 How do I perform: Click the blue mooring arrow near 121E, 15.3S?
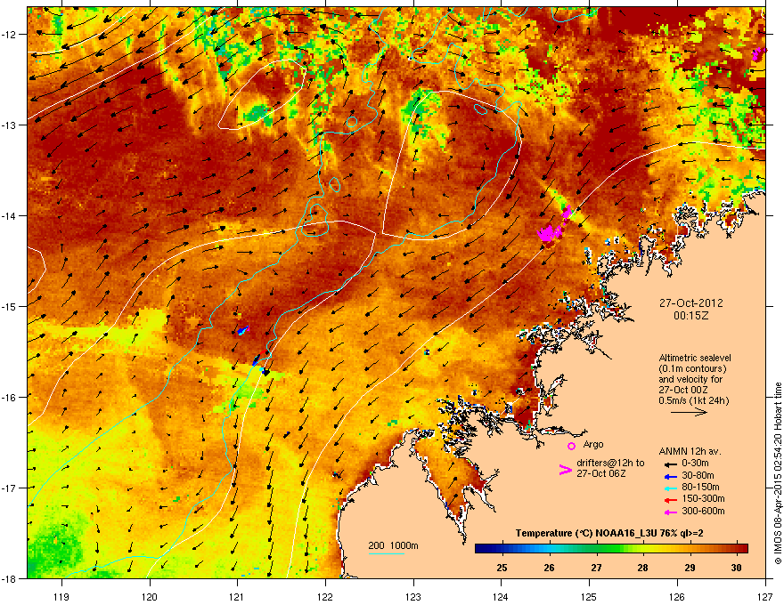point(243,330)
